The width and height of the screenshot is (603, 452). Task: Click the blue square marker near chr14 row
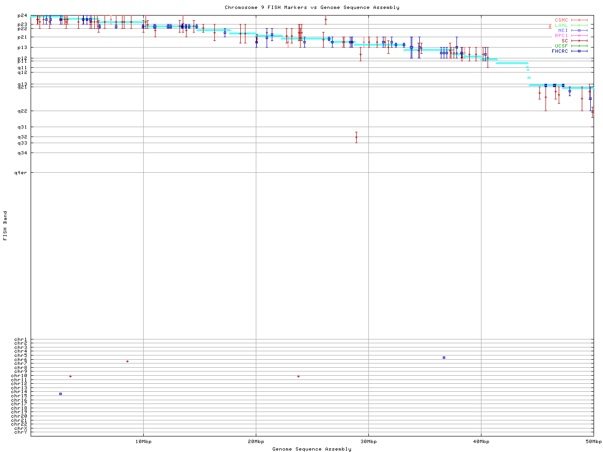(60, 394)
